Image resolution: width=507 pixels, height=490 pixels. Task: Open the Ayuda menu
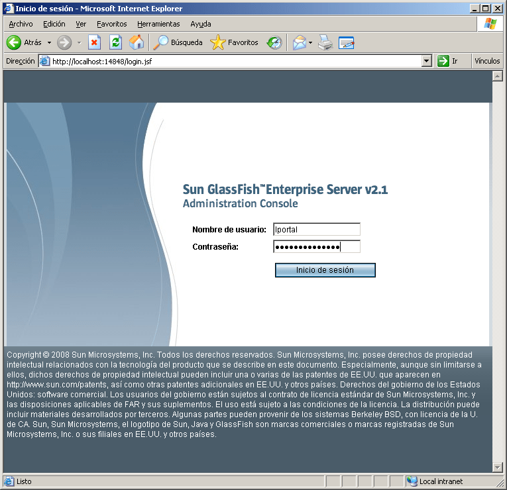[200, 24]
